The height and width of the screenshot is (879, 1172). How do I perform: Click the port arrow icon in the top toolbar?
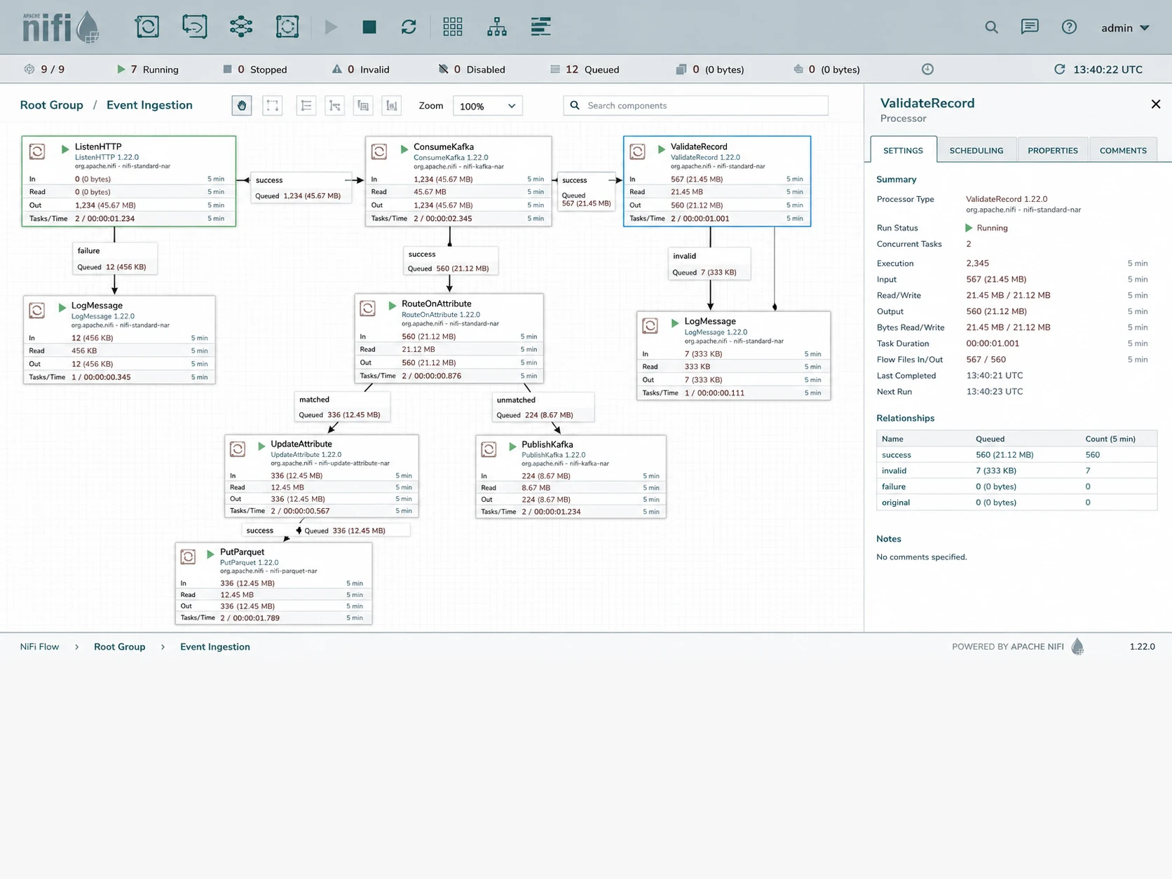[194, 27]
